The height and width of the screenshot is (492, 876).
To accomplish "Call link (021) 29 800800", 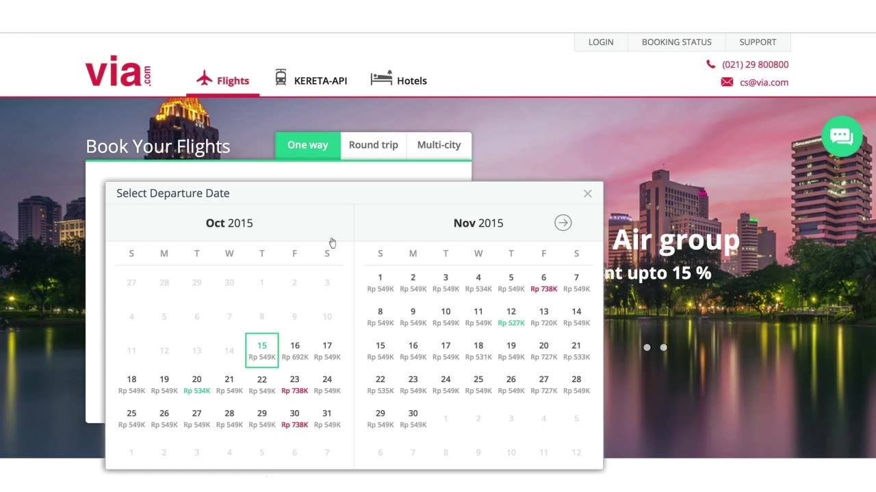I will point(756,64).
